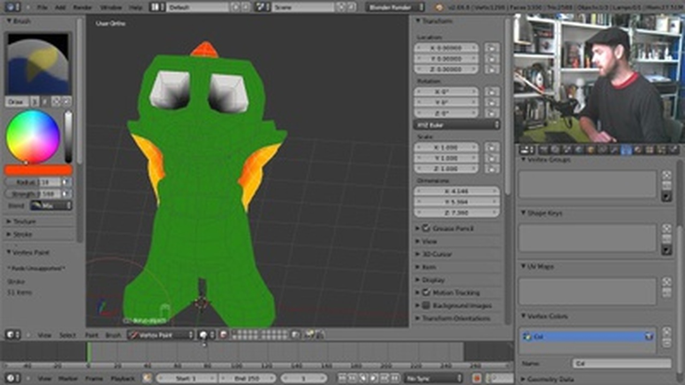Click the orange brush color swatch
The height and width of the screenshot is (385, 685).
point(38,170)
